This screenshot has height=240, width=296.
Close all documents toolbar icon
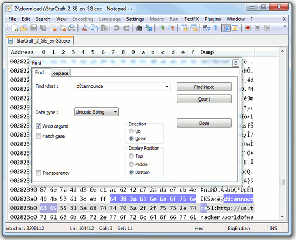62,28
